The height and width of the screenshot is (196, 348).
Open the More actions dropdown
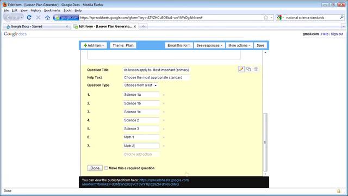point(239,45)
